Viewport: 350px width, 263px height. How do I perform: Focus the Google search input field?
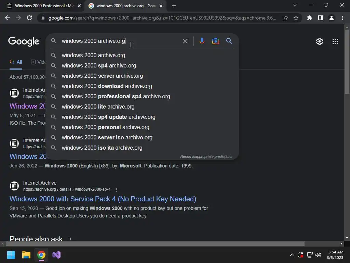(x=121, y=41)
